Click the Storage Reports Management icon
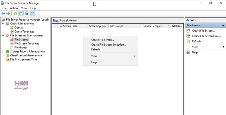This screenshot has height=115, width=226. click(x=7, y=52)
